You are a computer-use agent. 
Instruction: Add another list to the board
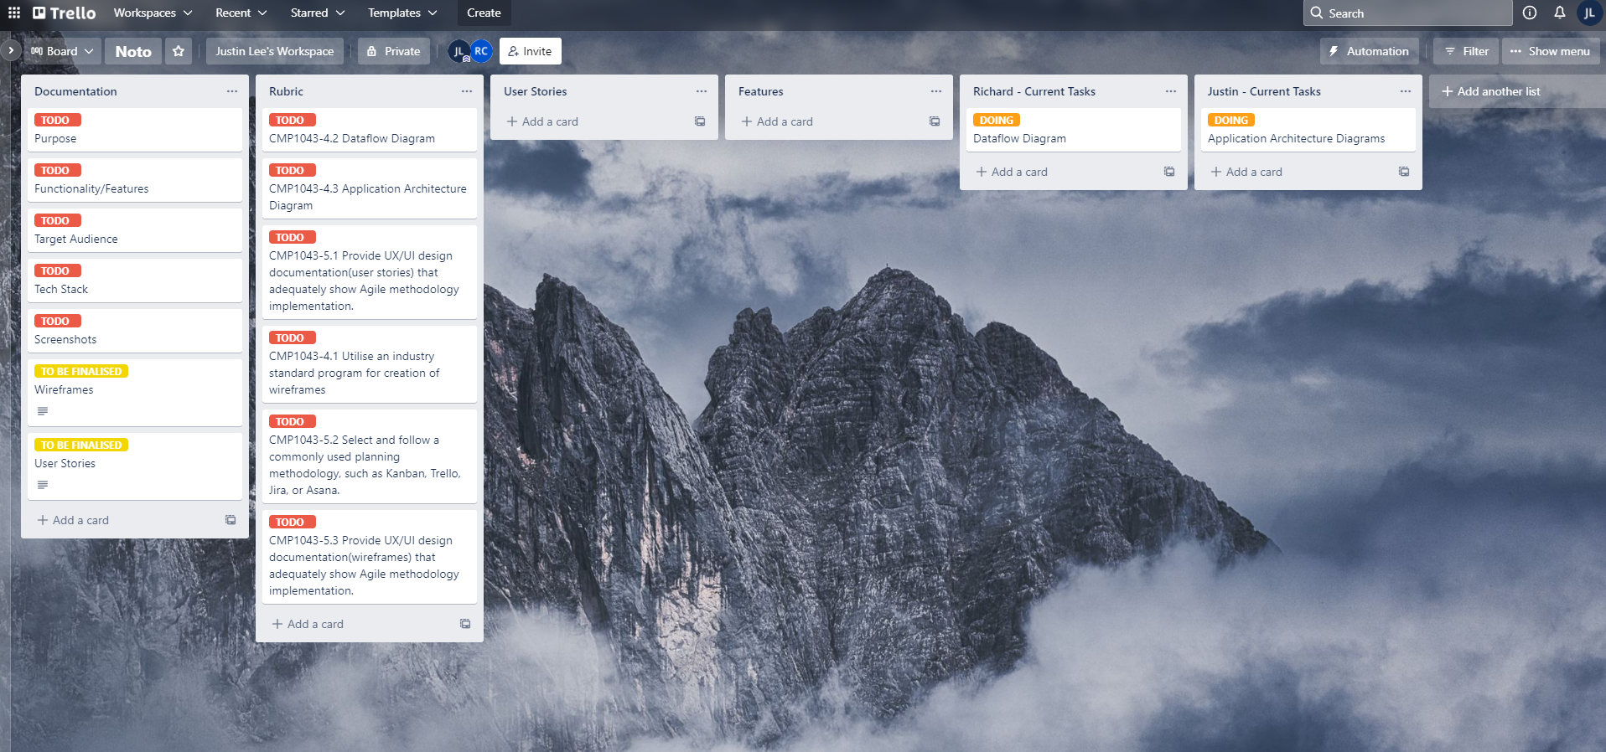[1517, 91]
